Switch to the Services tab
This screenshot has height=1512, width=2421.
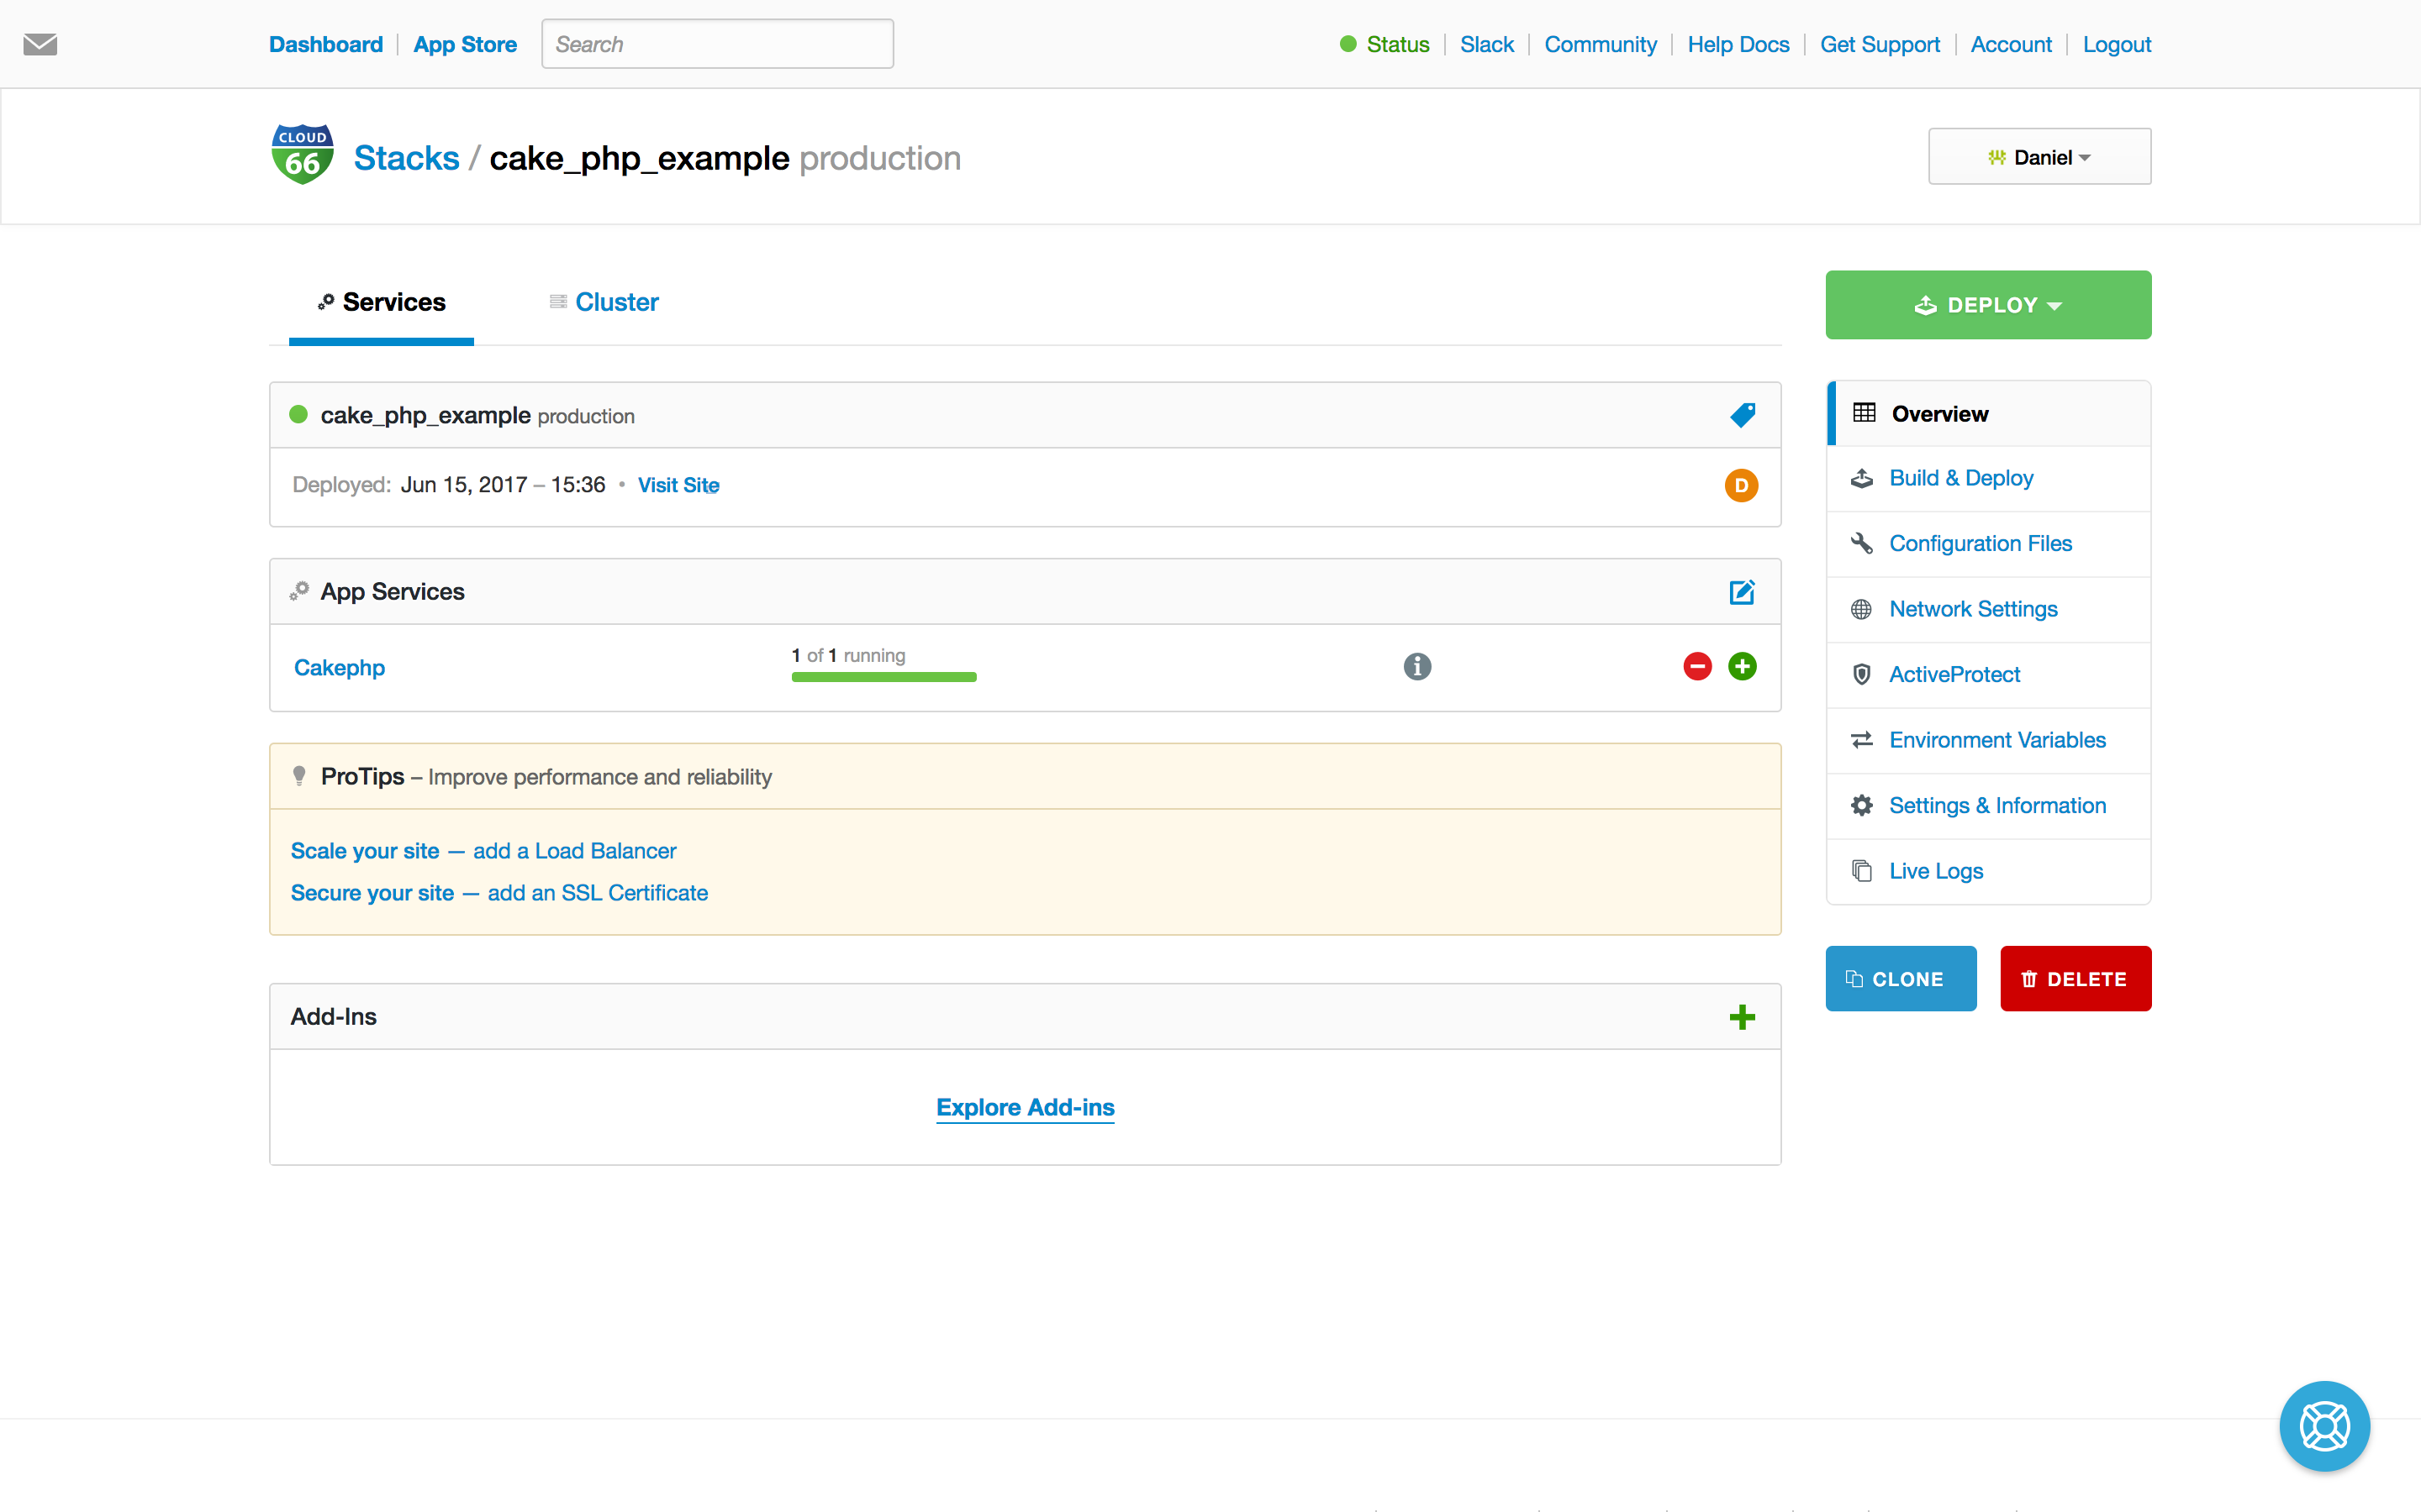pos(382,302)
